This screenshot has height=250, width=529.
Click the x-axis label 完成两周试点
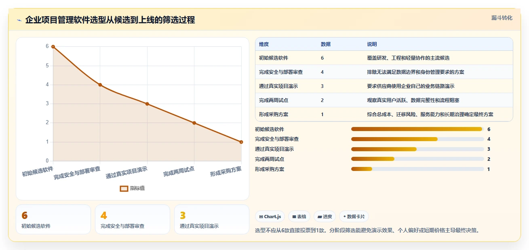coord(179,171)
